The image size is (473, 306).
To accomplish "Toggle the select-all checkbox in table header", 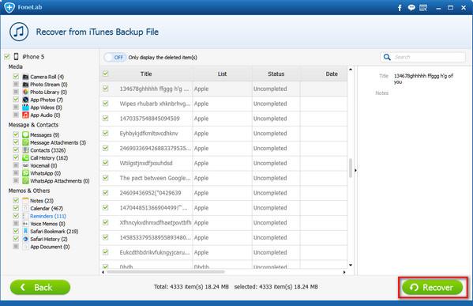I will (x=105, y=74).
